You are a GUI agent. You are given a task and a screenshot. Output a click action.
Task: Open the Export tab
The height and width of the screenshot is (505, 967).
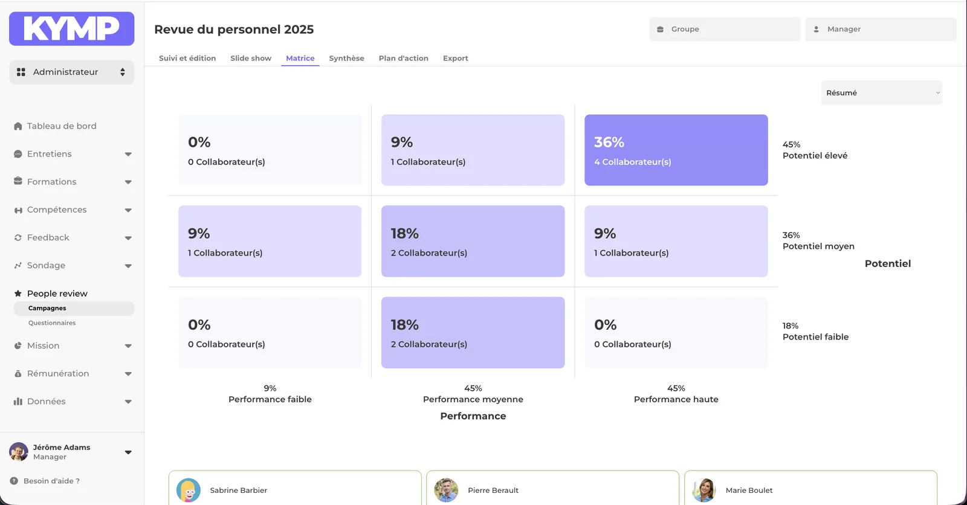click(456, 58)
